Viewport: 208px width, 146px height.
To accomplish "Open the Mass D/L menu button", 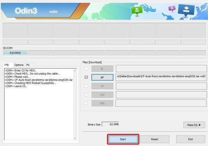I will (x=194, y=125).
